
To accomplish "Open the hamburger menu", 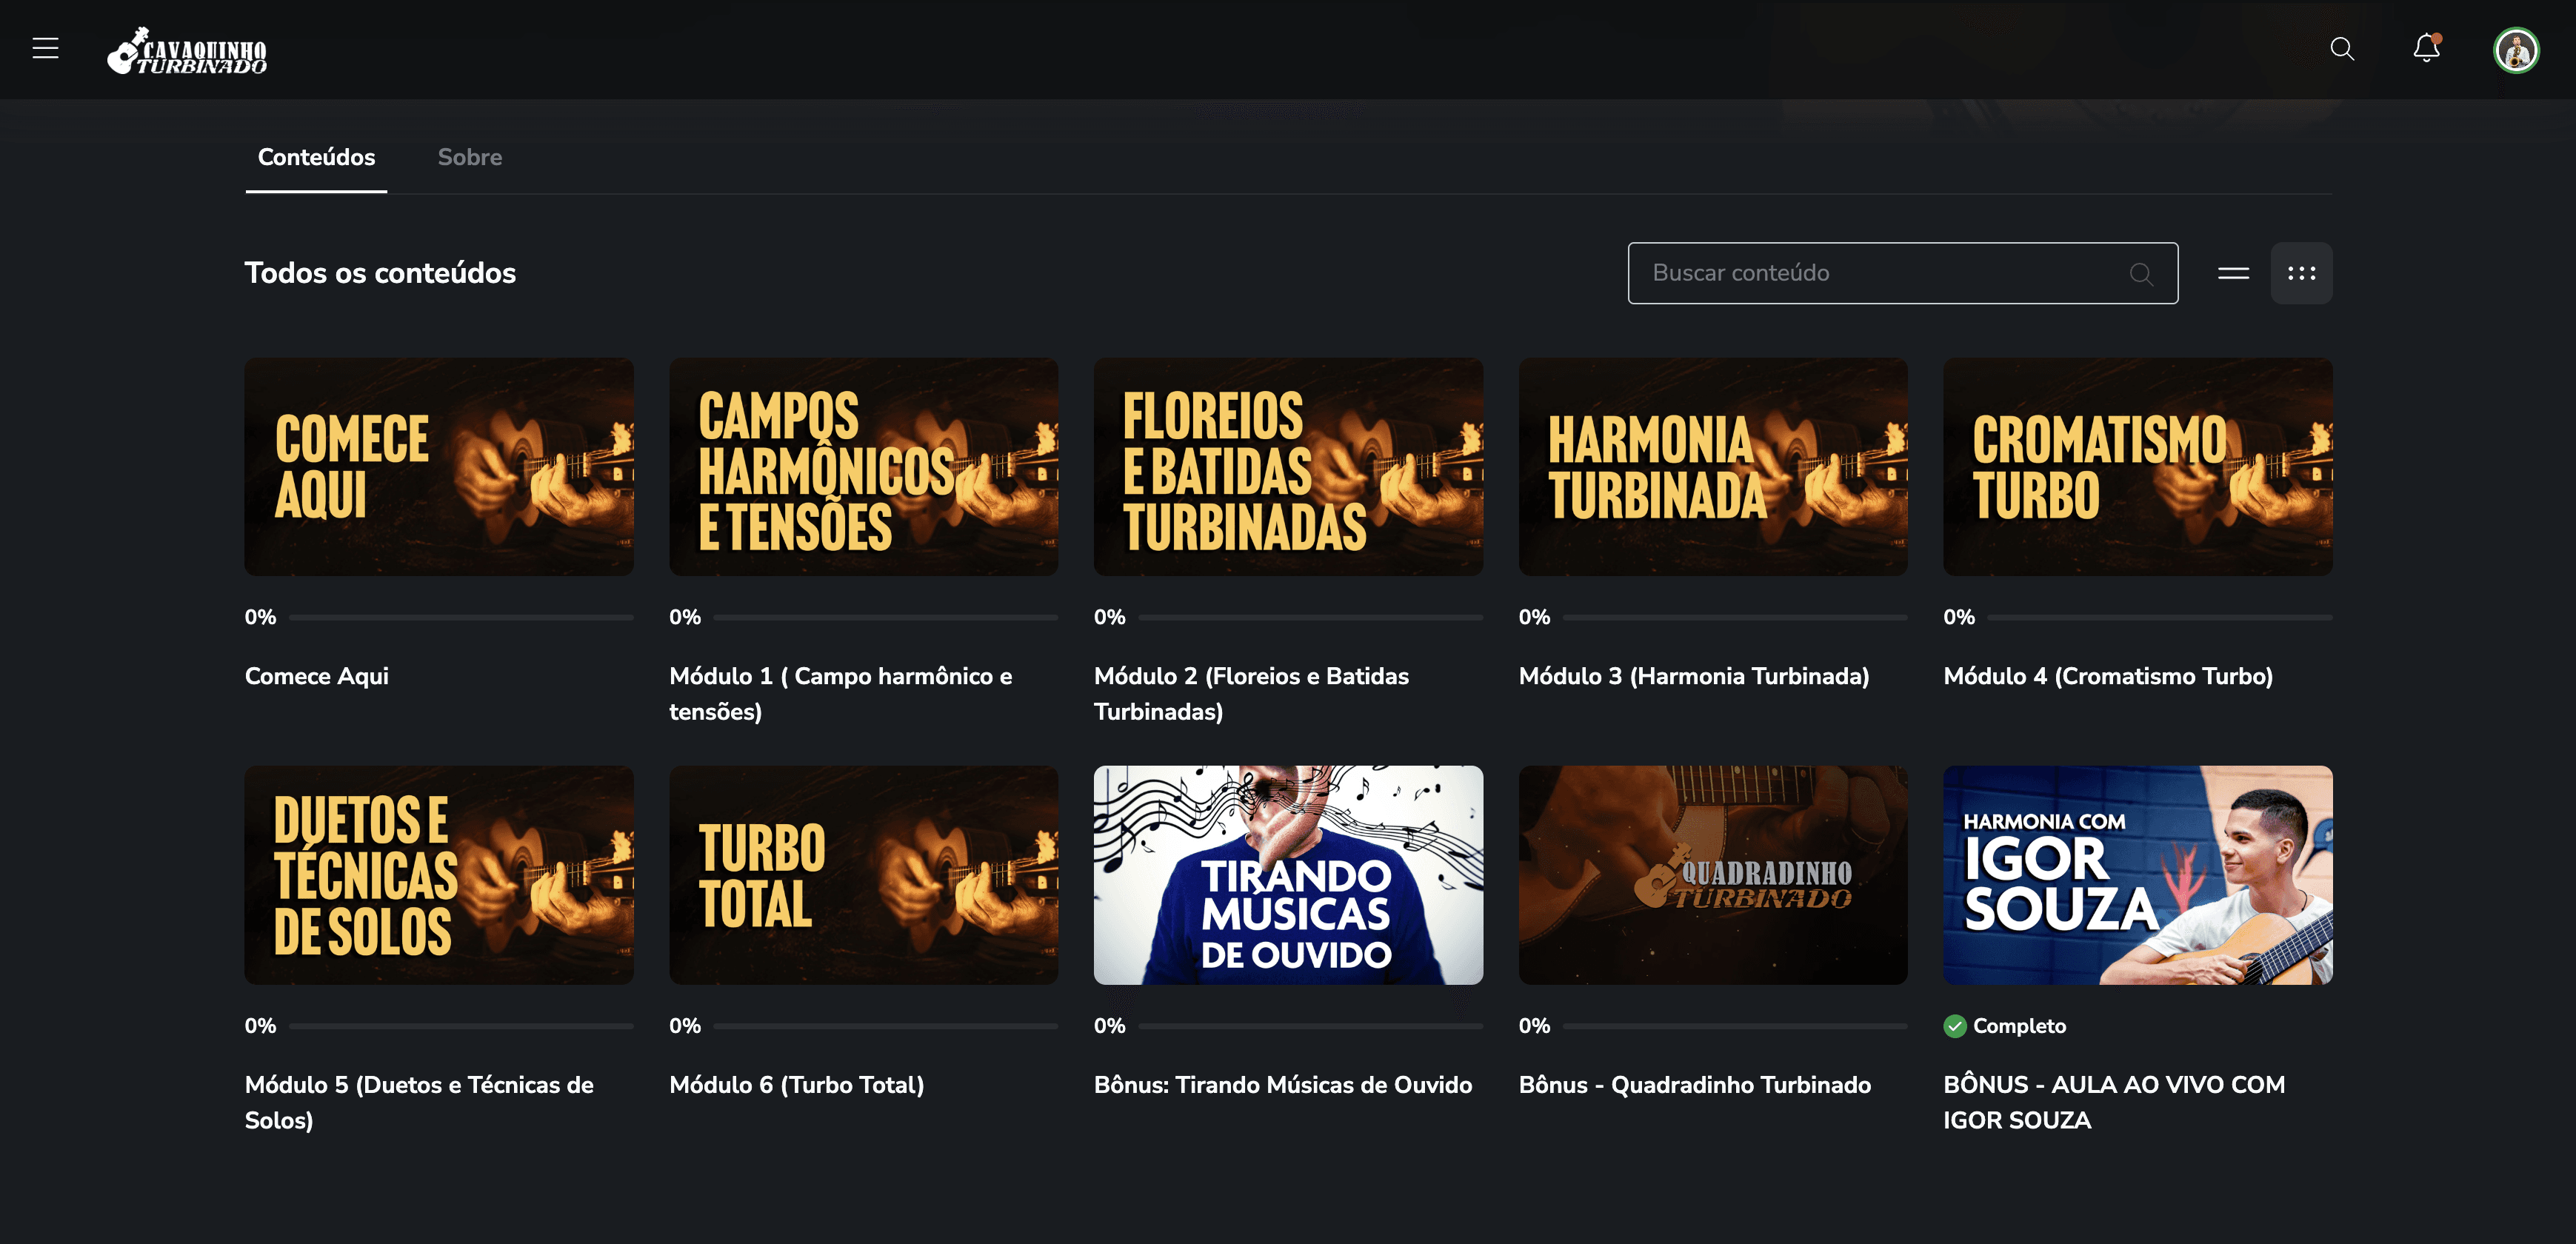I will [45, 48].
